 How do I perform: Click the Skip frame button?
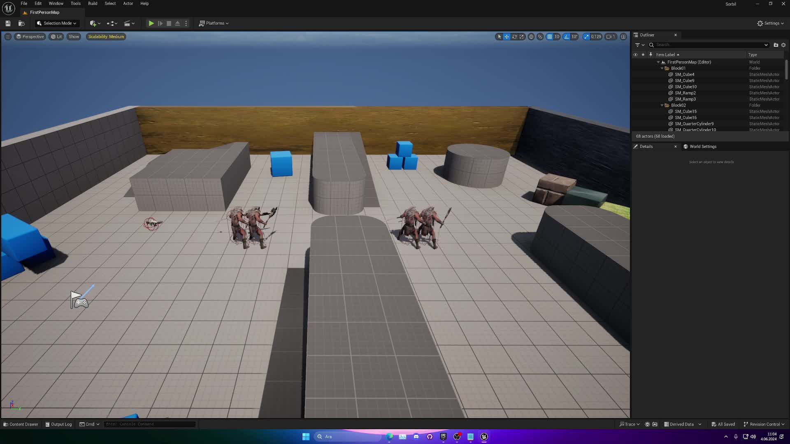pos(160,23)
